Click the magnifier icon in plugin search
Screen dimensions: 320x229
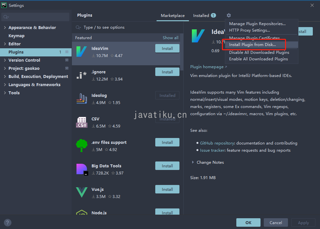tap(78, 27)
